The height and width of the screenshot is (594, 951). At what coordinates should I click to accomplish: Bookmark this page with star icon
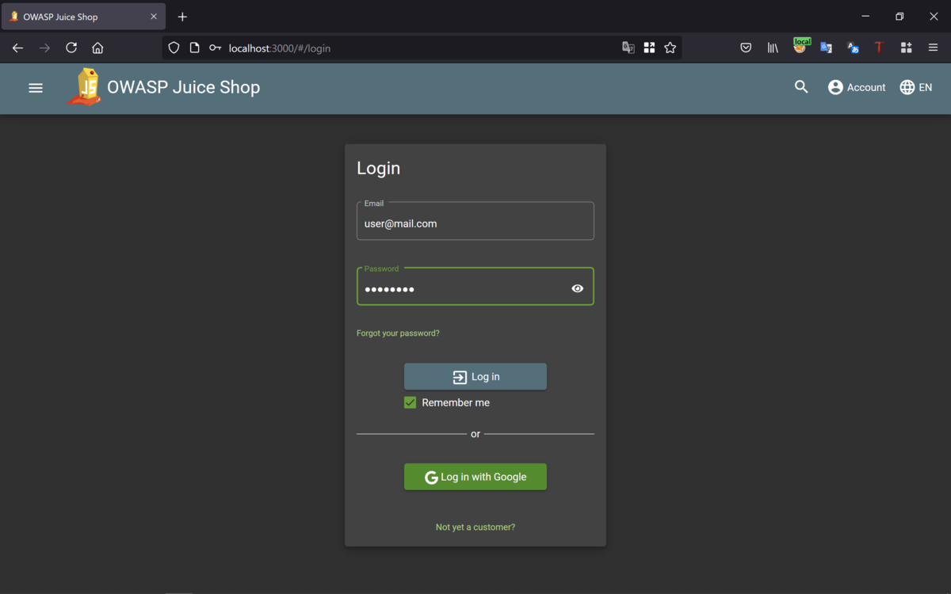pyautogui.click(x=670, y=48)
